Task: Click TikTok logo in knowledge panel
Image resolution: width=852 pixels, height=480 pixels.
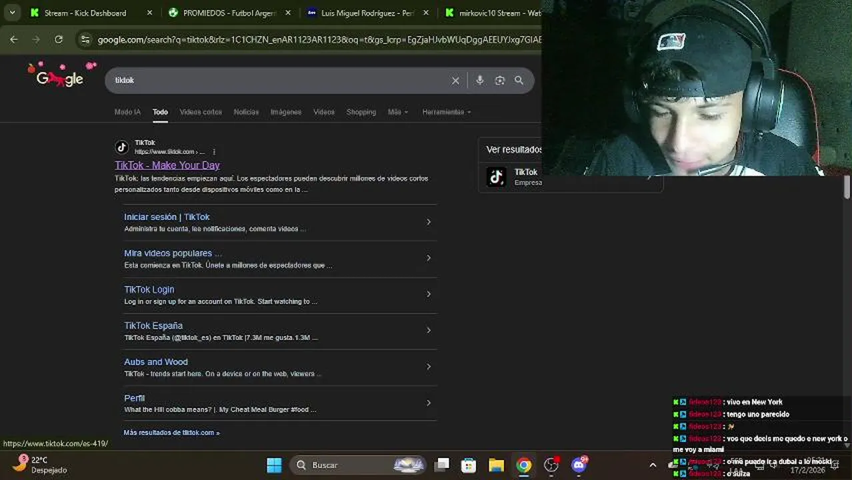Action: point(496,177)
